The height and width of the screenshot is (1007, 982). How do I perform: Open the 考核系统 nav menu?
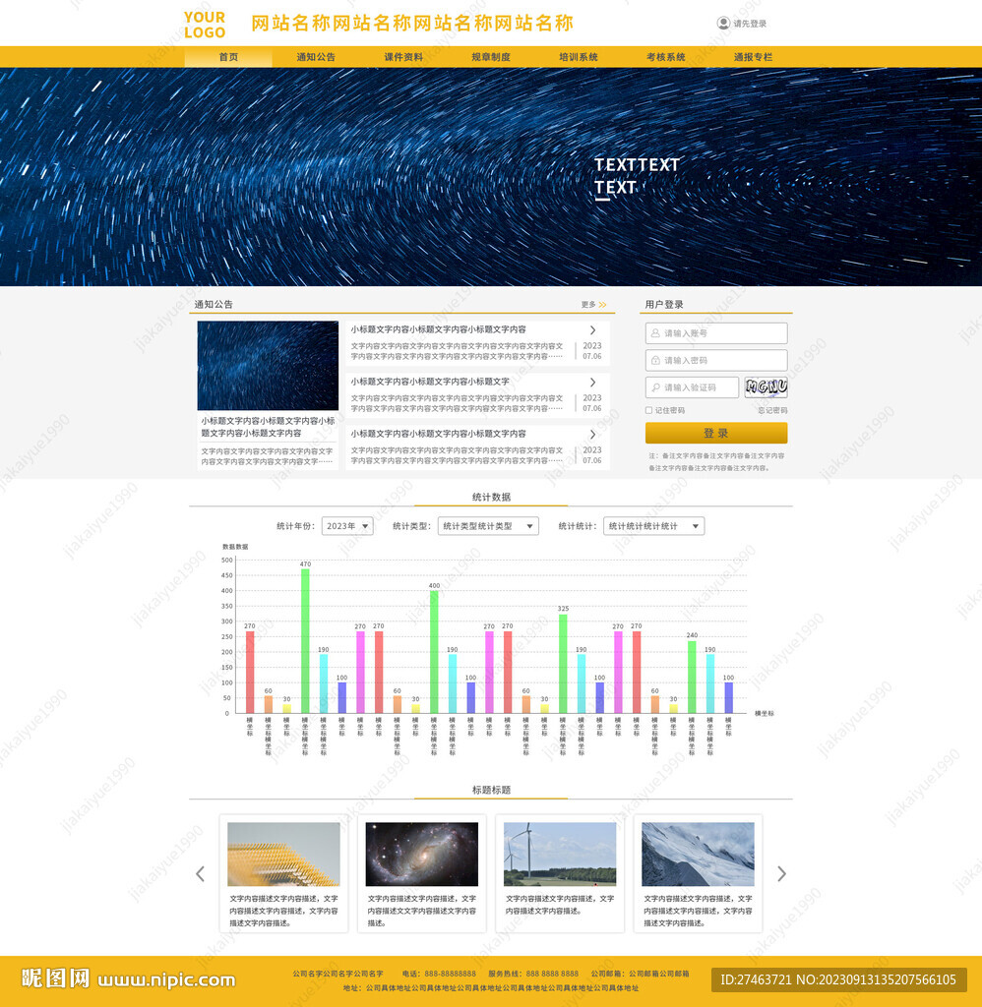[665, 56]
